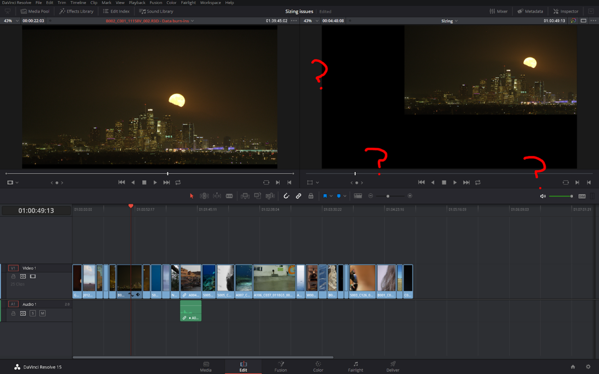The height and width of the screenshot is (374, 599).
Task: Open Project Manager home icon
Action: pyautogui.click(x=573, y=367)
